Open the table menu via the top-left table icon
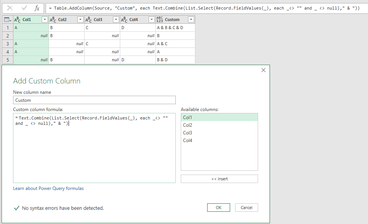 (x=6, y=19)
